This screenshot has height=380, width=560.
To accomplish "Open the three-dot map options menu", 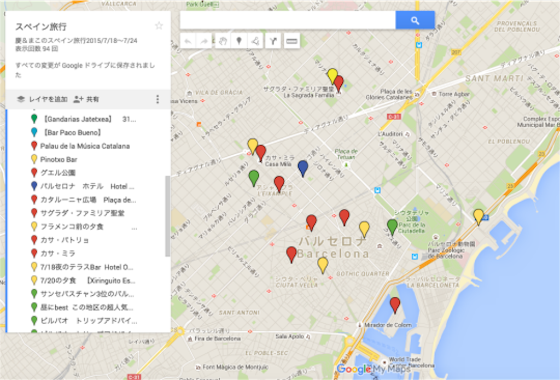I will coord(157,100).
